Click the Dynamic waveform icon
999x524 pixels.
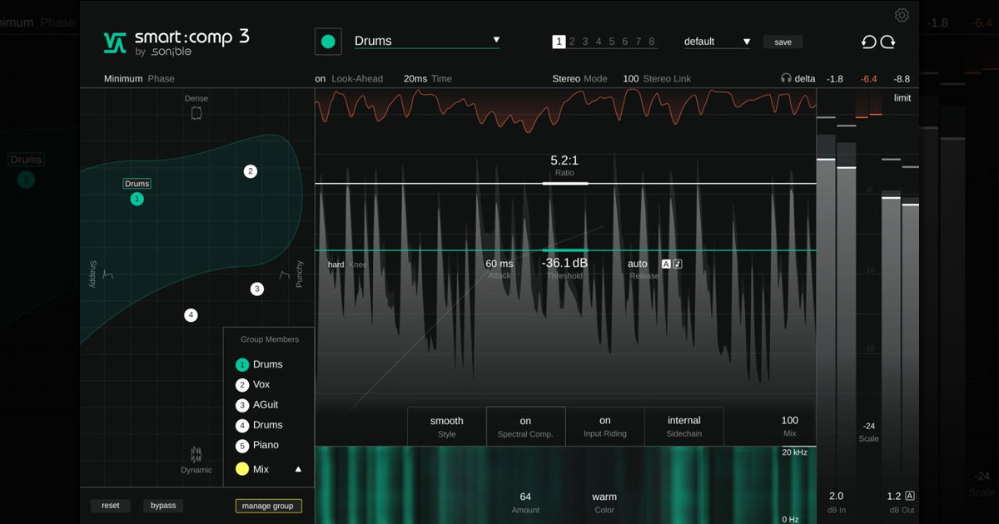coord(196,454)
